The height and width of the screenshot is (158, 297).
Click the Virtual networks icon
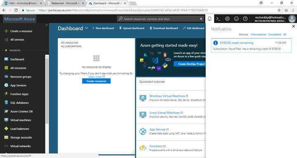coord(6,146)
